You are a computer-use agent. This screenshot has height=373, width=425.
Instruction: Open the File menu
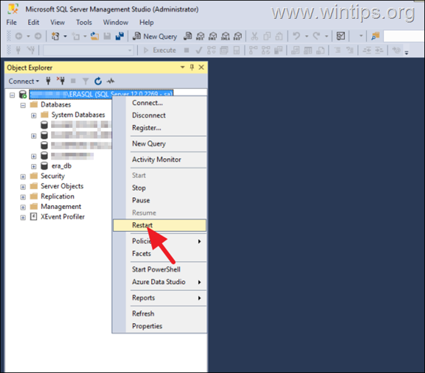click(x=11, y=22)
